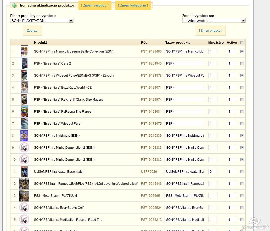Click PaRappa The Rapper cover thumbnail
Screen dimensions: 270x231
tap(24, 112)
